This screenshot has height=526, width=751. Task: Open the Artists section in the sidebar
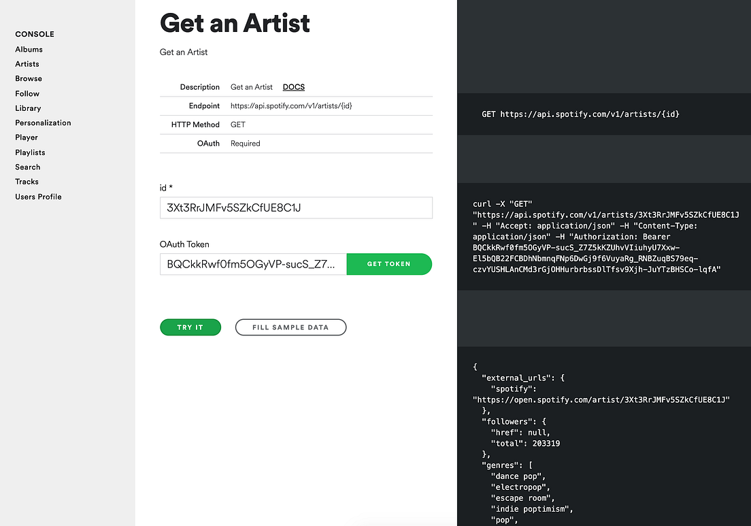(x=27, y=63)
